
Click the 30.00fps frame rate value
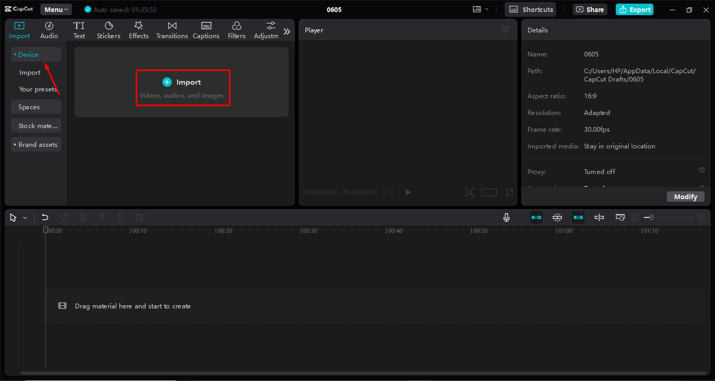597,129
